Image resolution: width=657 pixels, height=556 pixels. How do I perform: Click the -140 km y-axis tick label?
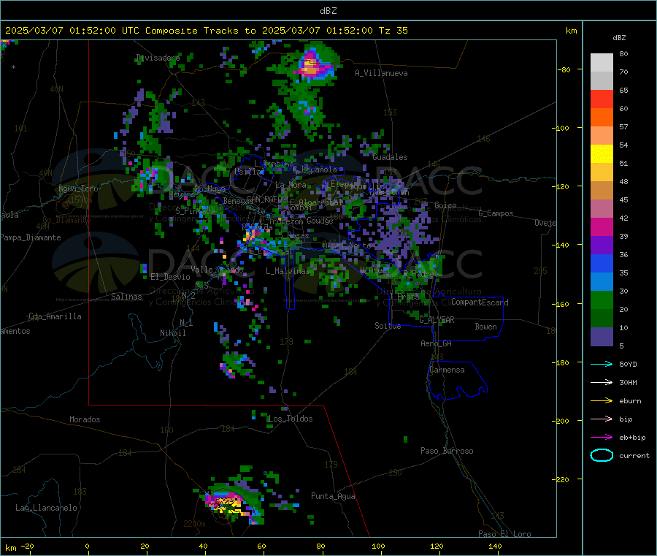tap(561, 245)
